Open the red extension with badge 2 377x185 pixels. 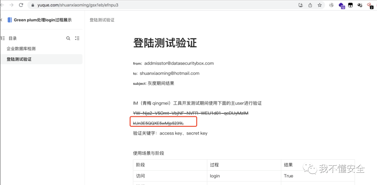[x=370, y=6]
